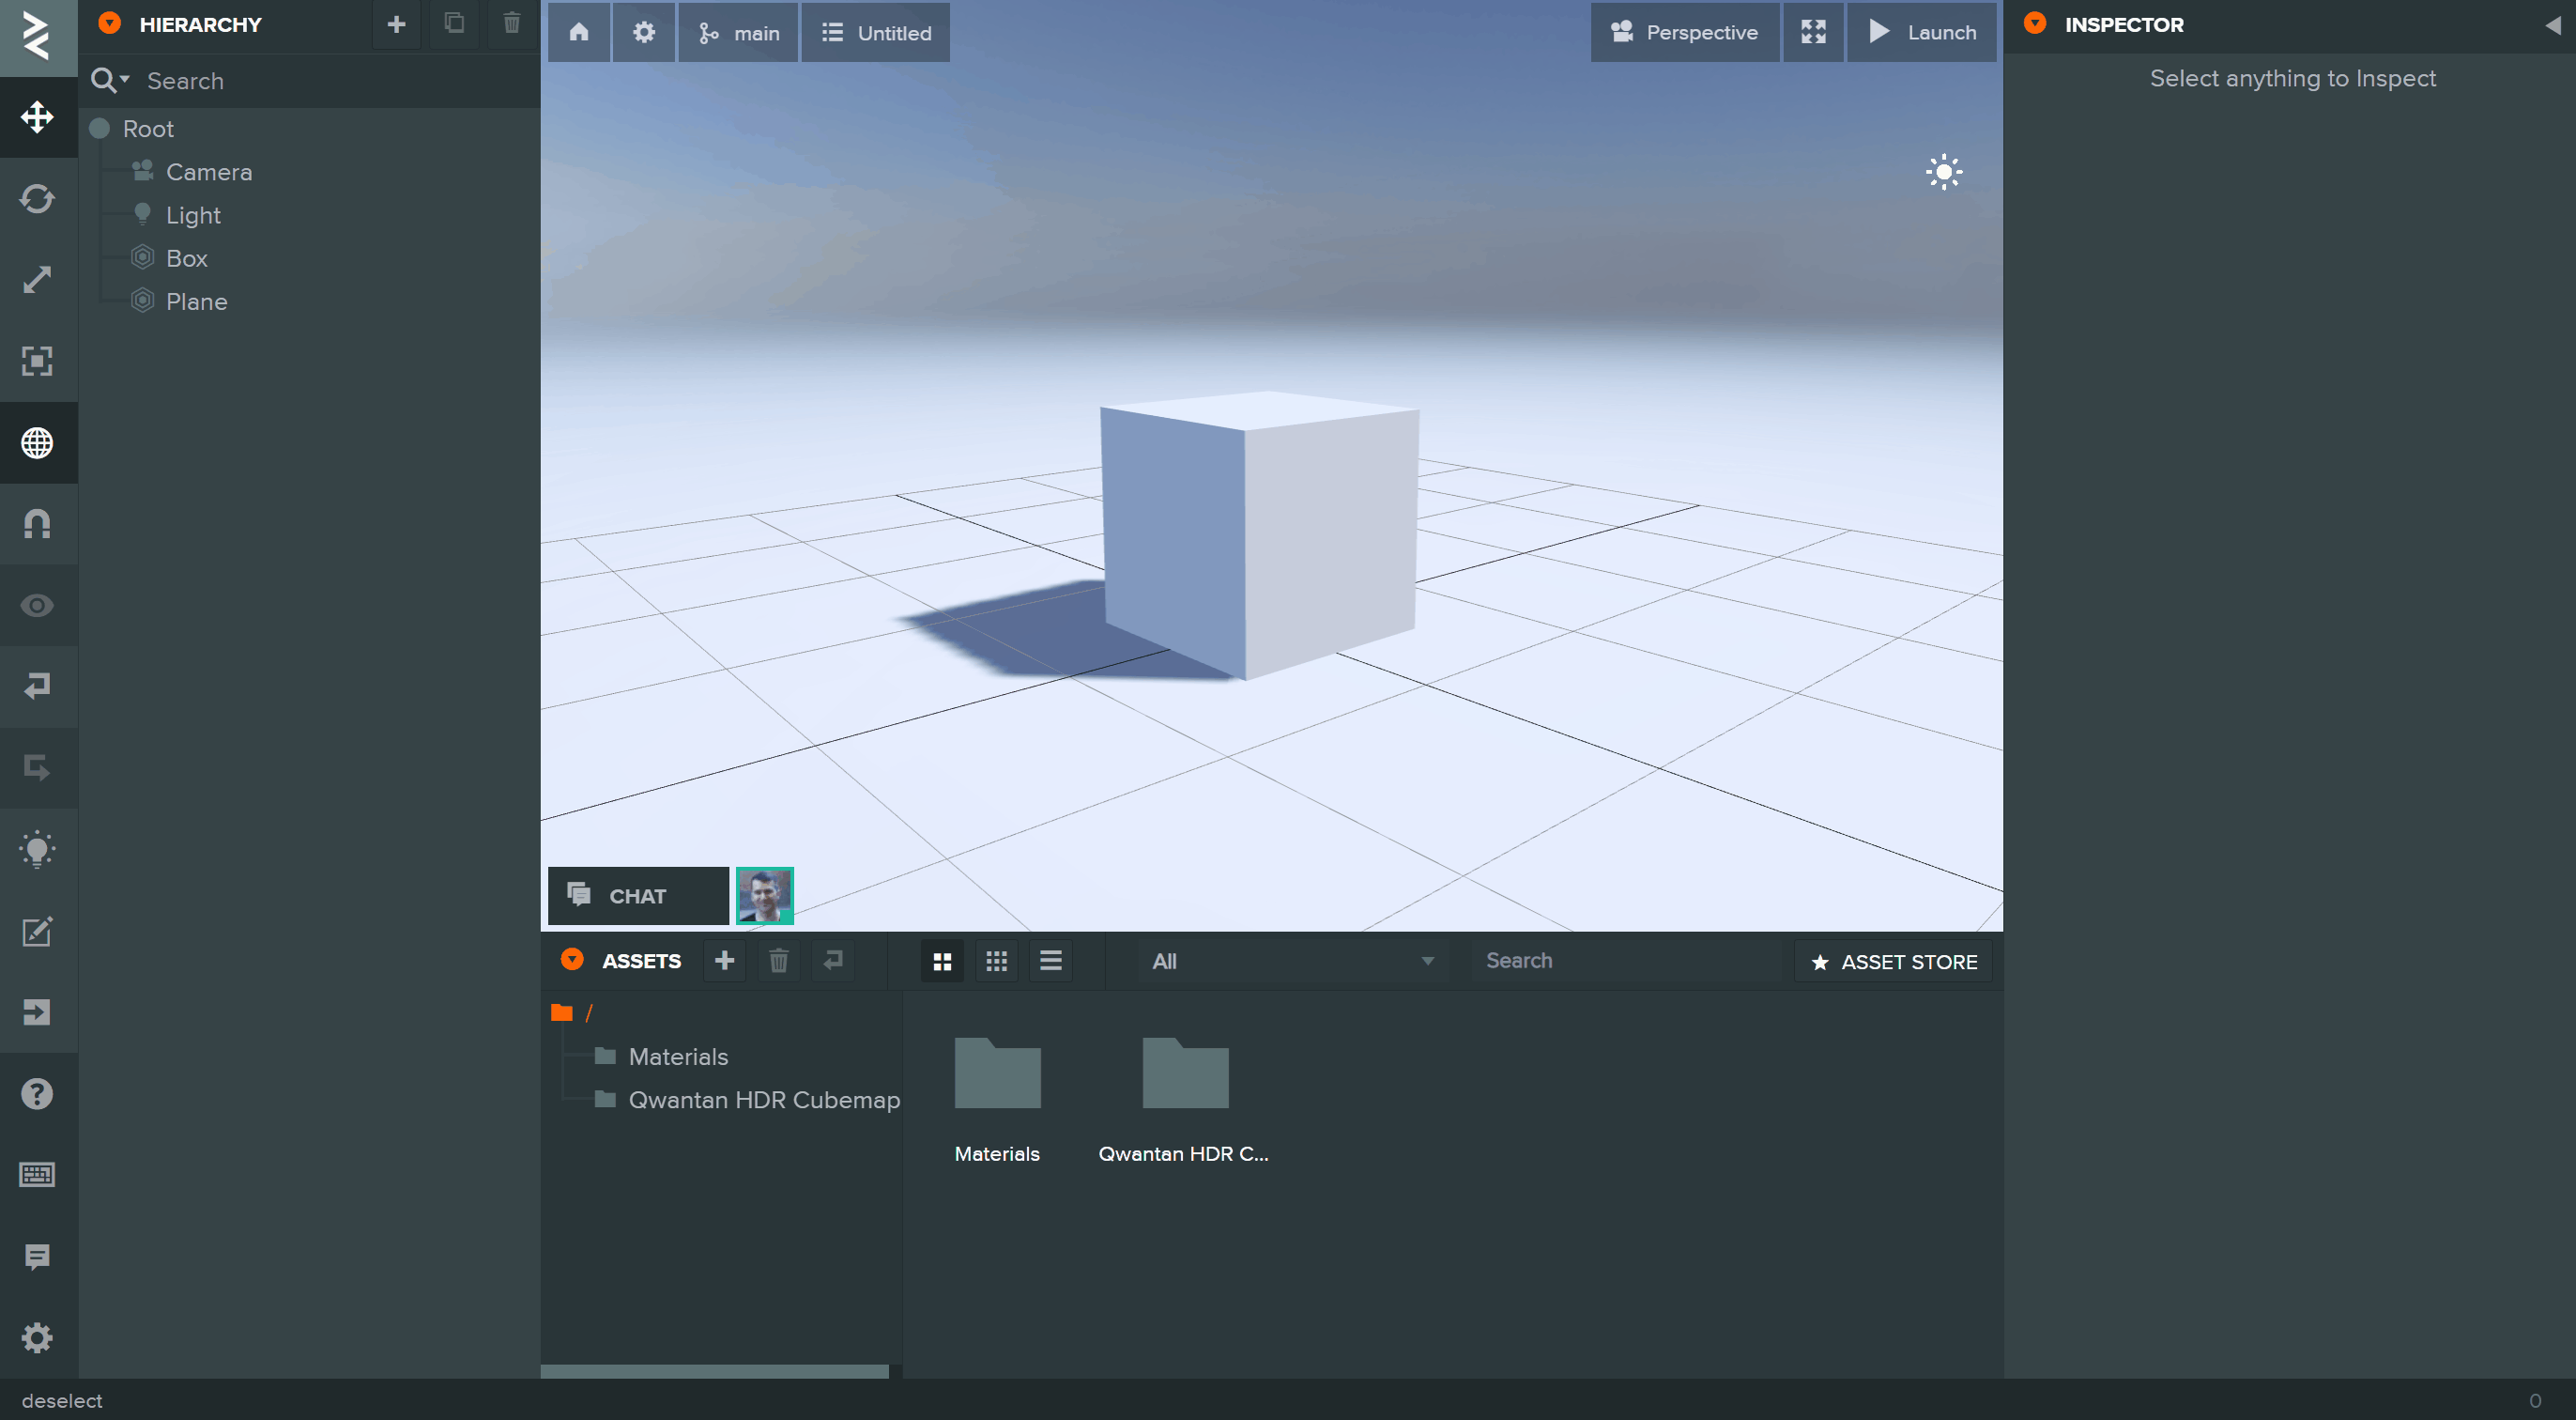2576x1420 pixels.
Task: Select the Resize Element tool
Action: pos(37,361)
